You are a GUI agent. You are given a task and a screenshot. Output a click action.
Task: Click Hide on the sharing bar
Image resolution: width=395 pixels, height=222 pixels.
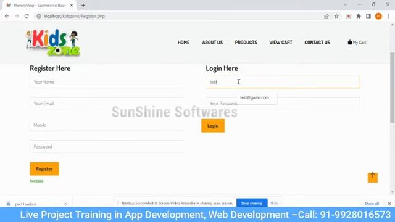pos(274,203)
